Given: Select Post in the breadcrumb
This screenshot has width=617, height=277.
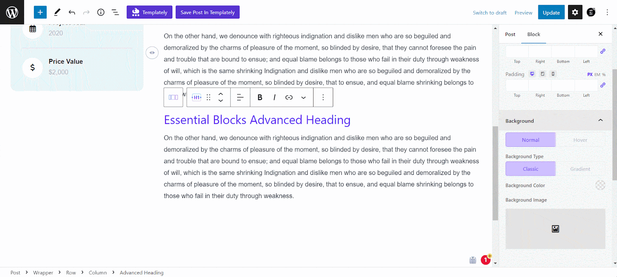Looking at the screenshot, I should [x=15, y=272].
